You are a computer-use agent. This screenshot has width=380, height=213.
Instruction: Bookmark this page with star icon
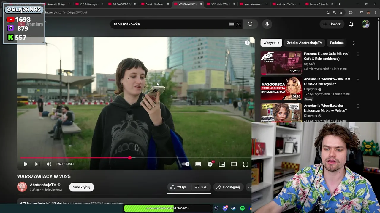pyautogui.click(x=341, y=12)
